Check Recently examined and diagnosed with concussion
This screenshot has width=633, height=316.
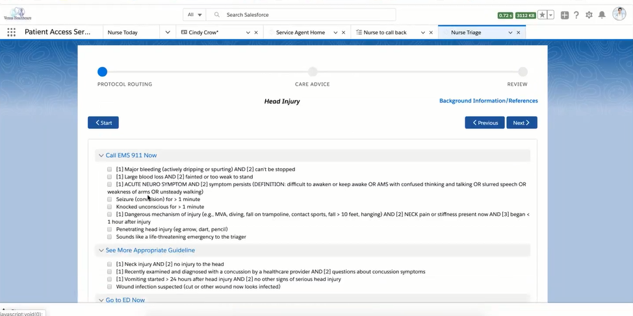click(109, 272)
